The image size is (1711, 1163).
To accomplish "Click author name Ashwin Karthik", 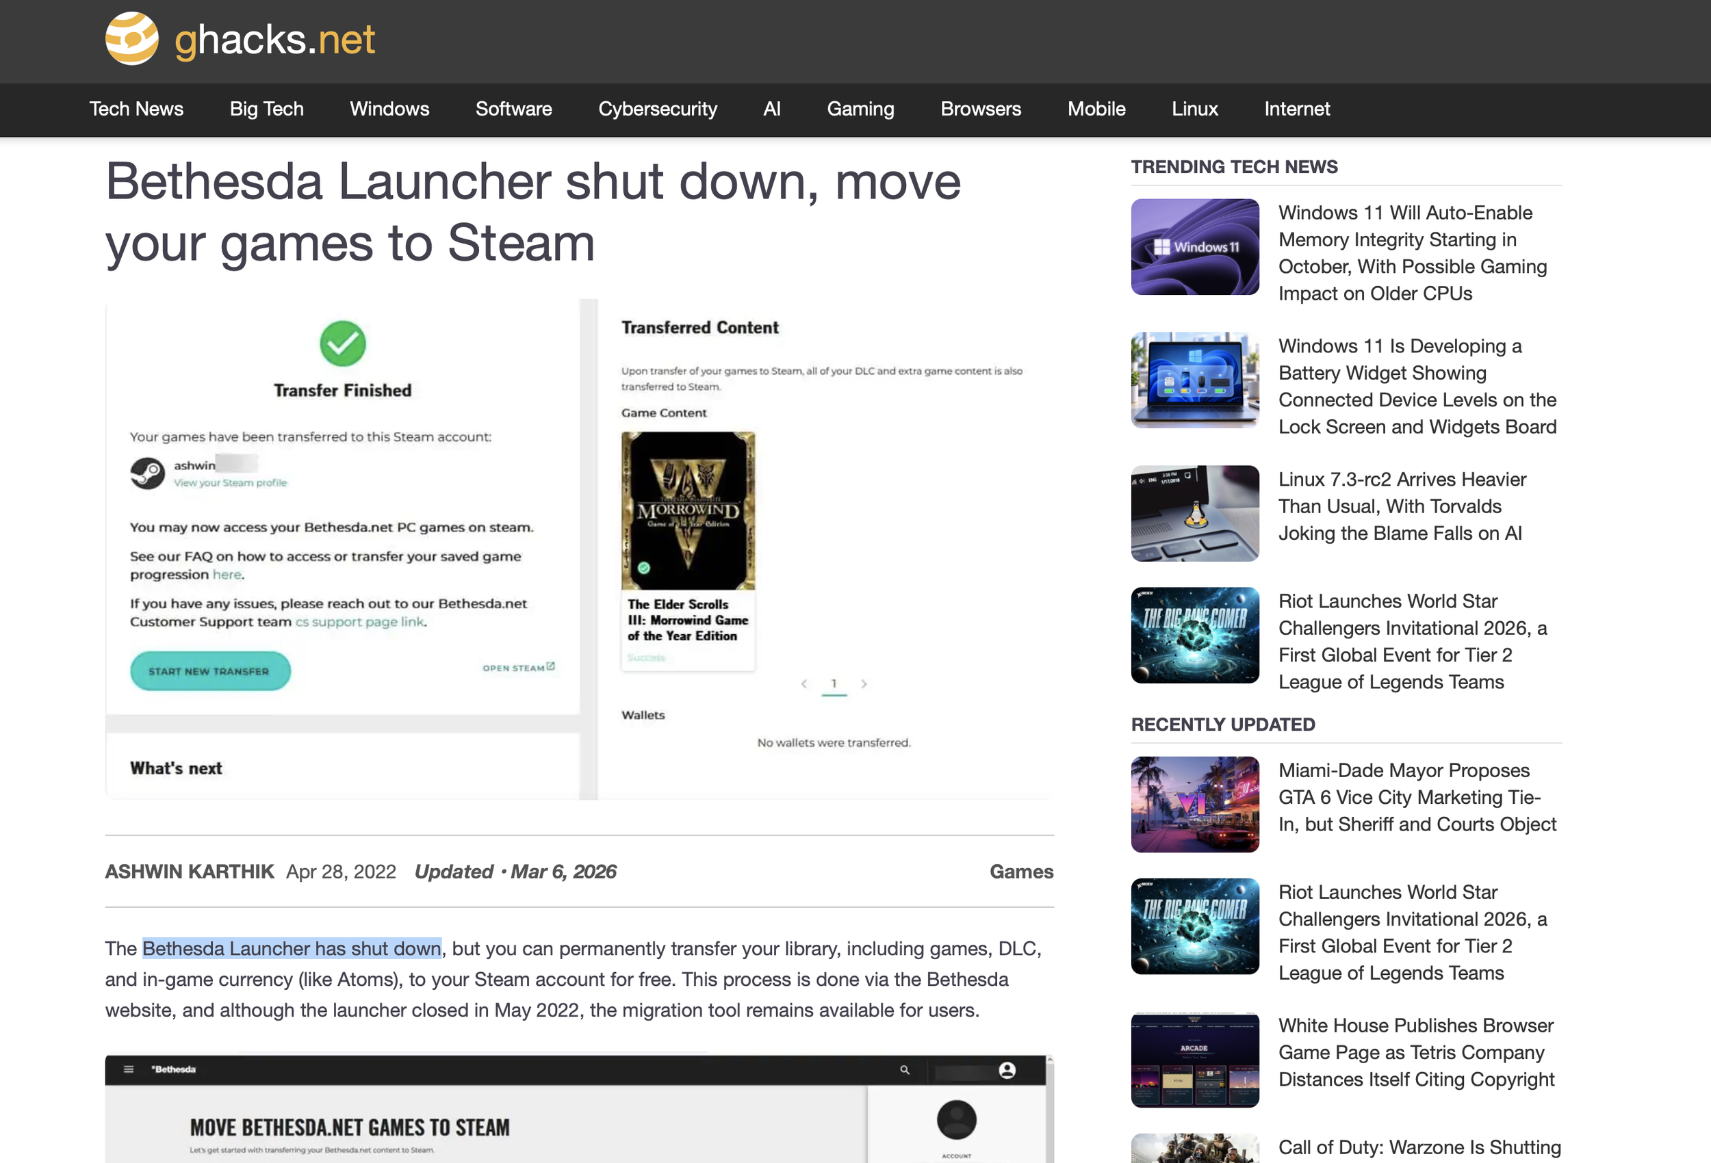I will click(x=189, y=872).
